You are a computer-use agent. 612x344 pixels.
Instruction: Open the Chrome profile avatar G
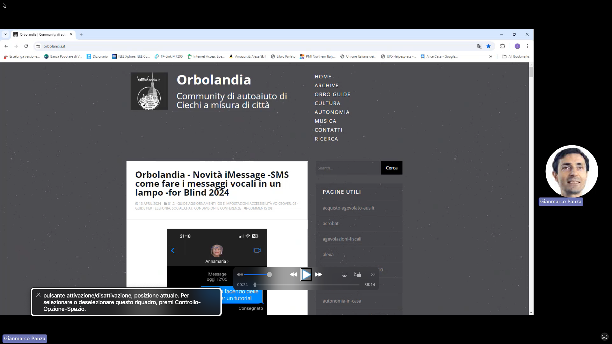[x=517, y=46]
